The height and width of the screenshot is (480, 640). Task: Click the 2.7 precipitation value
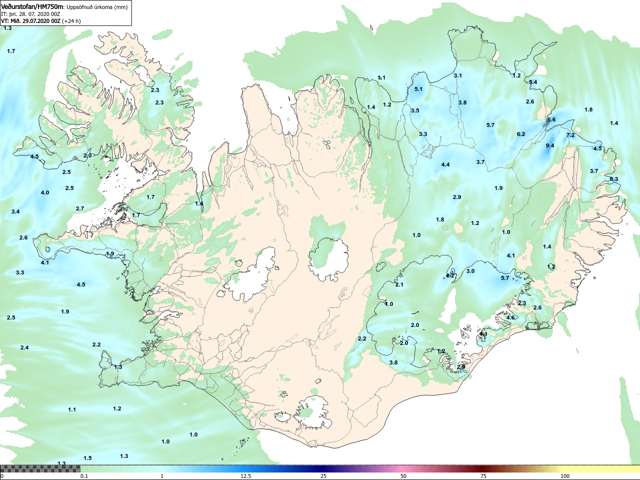[80, 208]
